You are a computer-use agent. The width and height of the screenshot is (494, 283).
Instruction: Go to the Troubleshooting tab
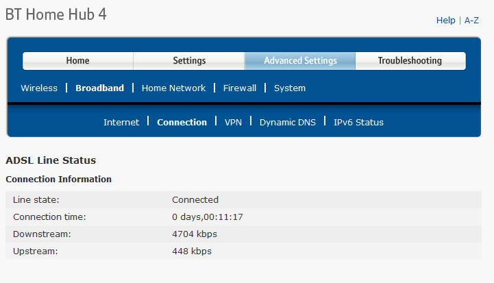(x=410, y=61)
